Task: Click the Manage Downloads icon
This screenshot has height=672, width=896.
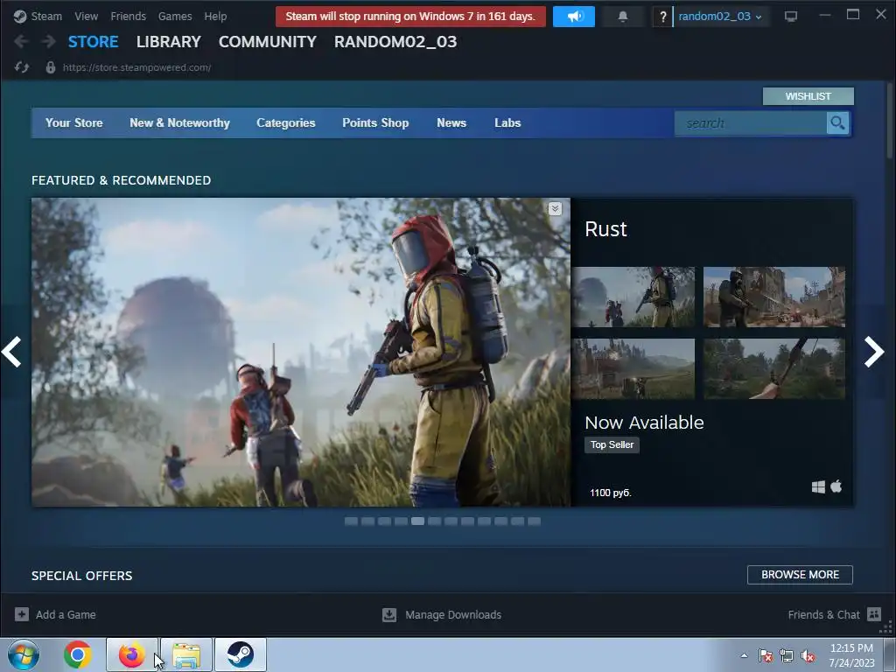Action: pos(389,614)
